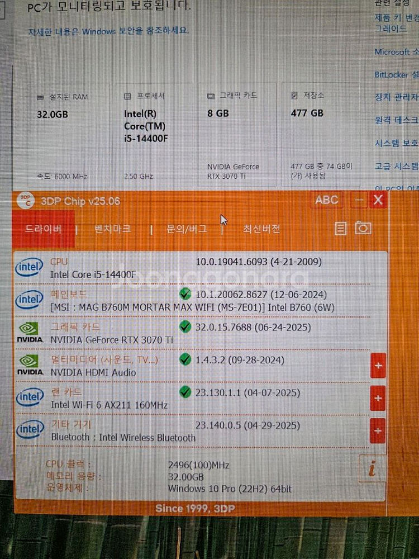This screenshot has height=559, width=419.
Task: Click version 23.130.1.1 (04-07-2025)
Action: click(247, 393)
